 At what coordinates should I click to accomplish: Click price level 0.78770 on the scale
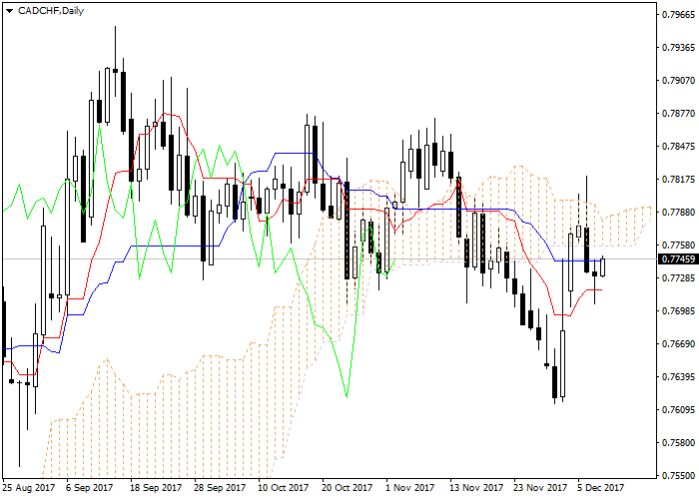tap(678, 113)
